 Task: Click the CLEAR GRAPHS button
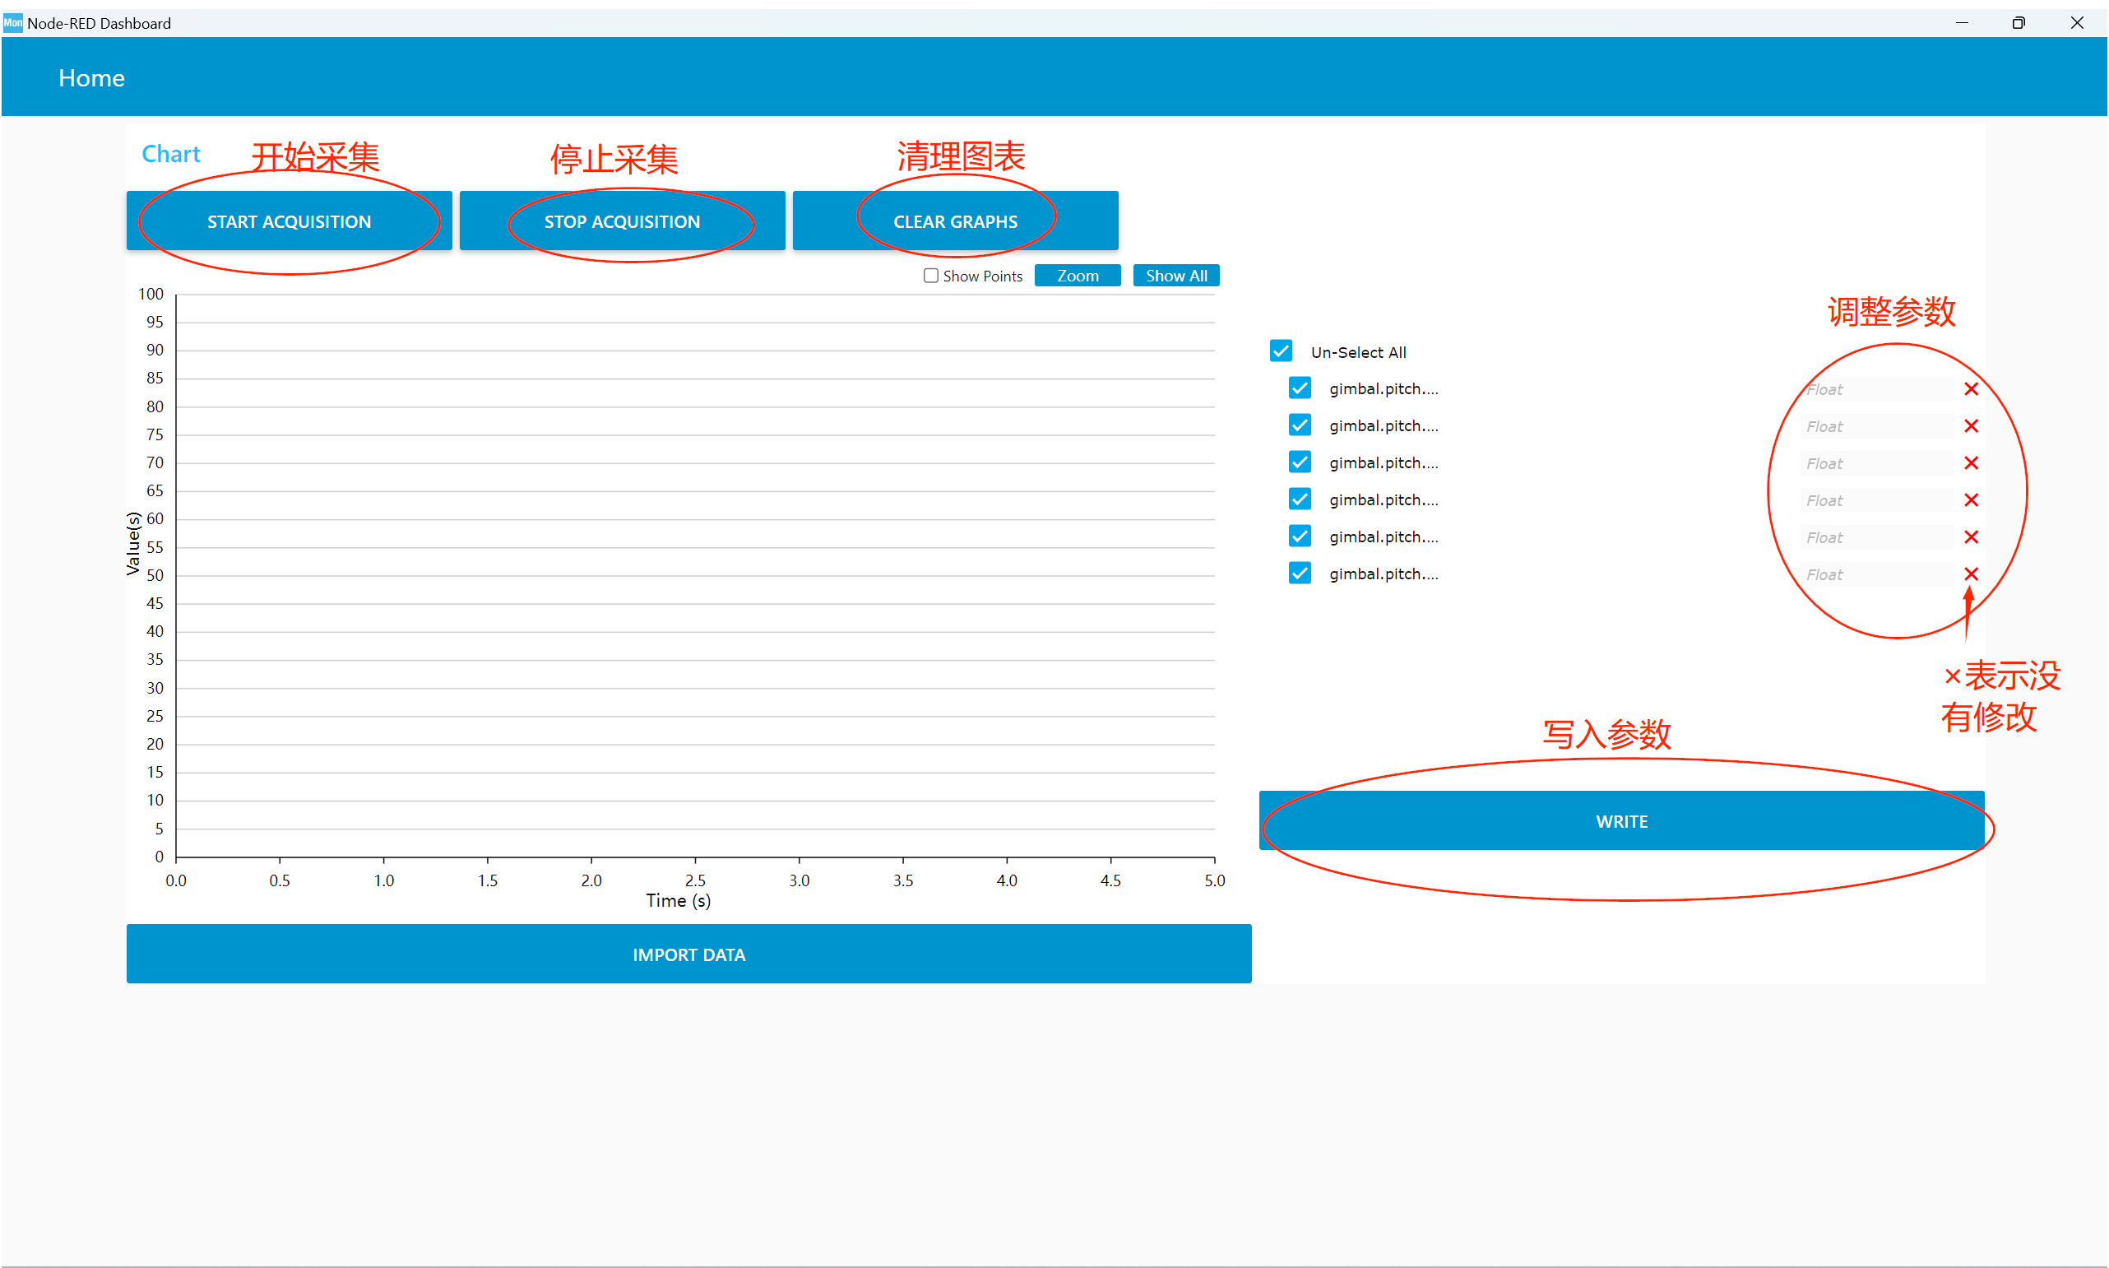(x=955, y=221)
